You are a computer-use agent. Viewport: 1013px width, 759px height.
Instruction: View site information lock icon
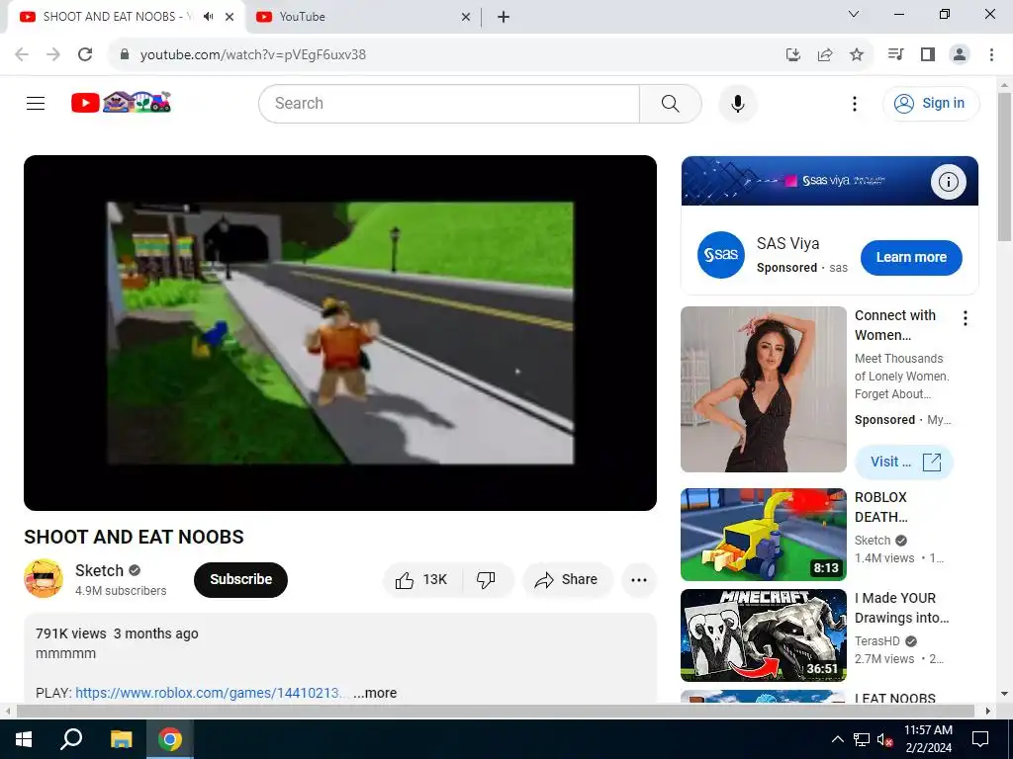click(x=125, y=54)
